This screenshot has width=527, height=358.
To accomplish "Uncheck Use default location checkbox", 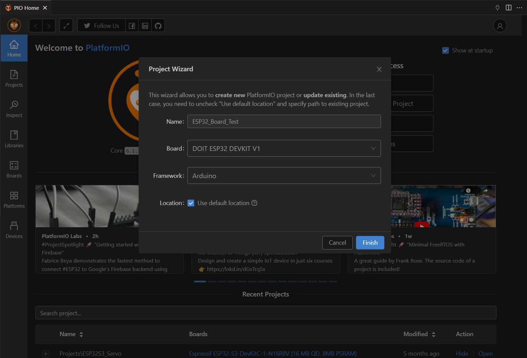I will 191,203.
